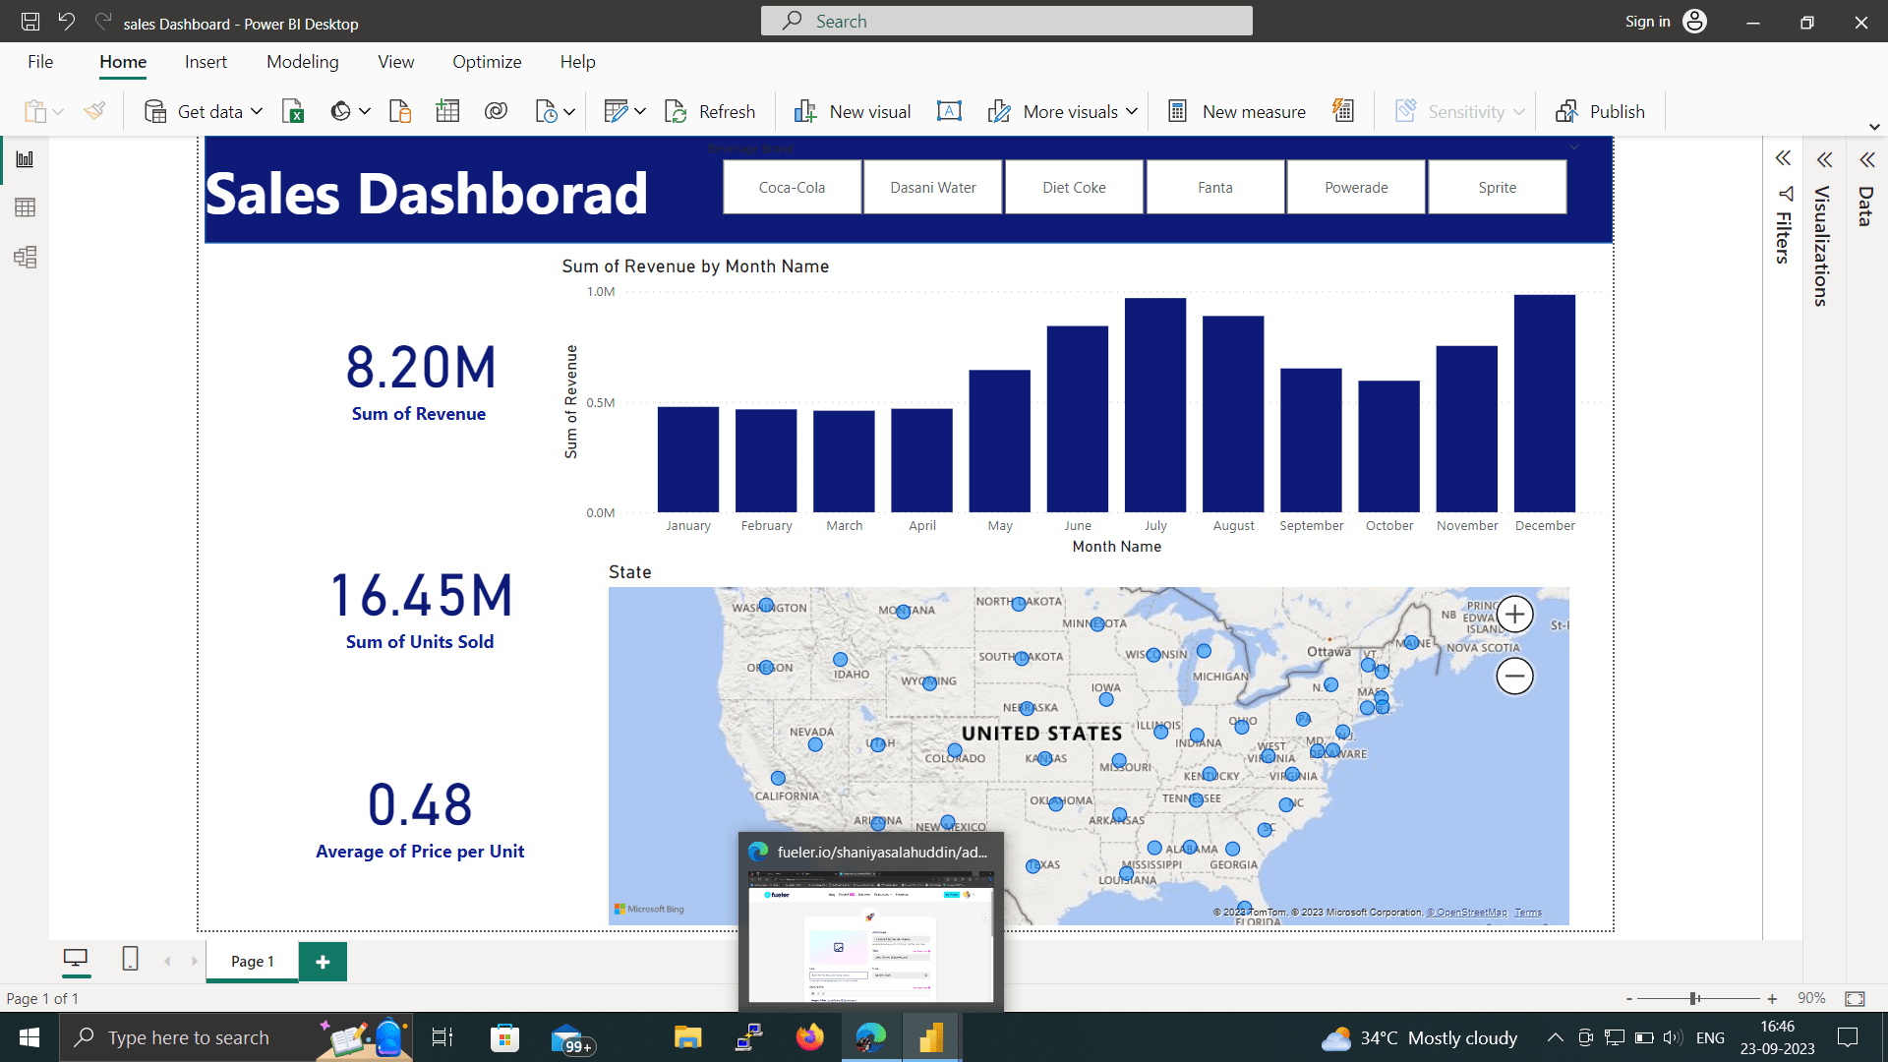Viewport: 1888px width, 1062px height.
Task: Switch to Table view in sidebar
Action: [26, 207]
